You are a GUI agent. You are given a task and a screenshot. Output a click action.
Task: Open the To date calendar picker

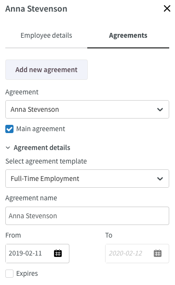158,253
